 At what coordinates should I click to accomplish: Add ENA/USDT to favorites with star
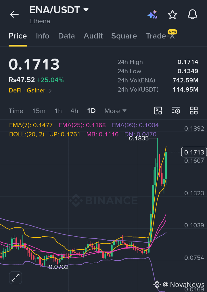(x=172, y=15)
